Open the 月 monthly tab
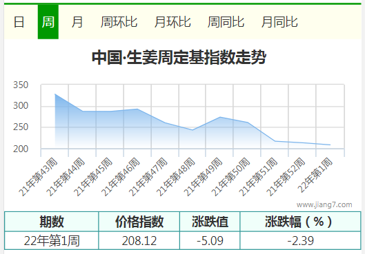The width and height of the screenshot is (365, 254). tap(77, 22)
